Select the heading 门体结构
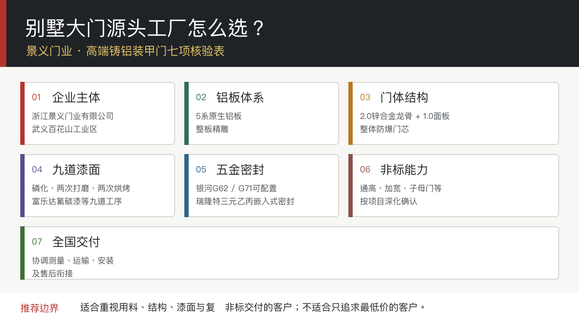Viewport: 579px width, 325px height. click(x=404, y=97)
